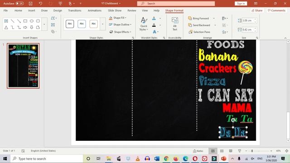Switch to Reading view
Viewport: 290px width, 163px height.
click(231, 151)
